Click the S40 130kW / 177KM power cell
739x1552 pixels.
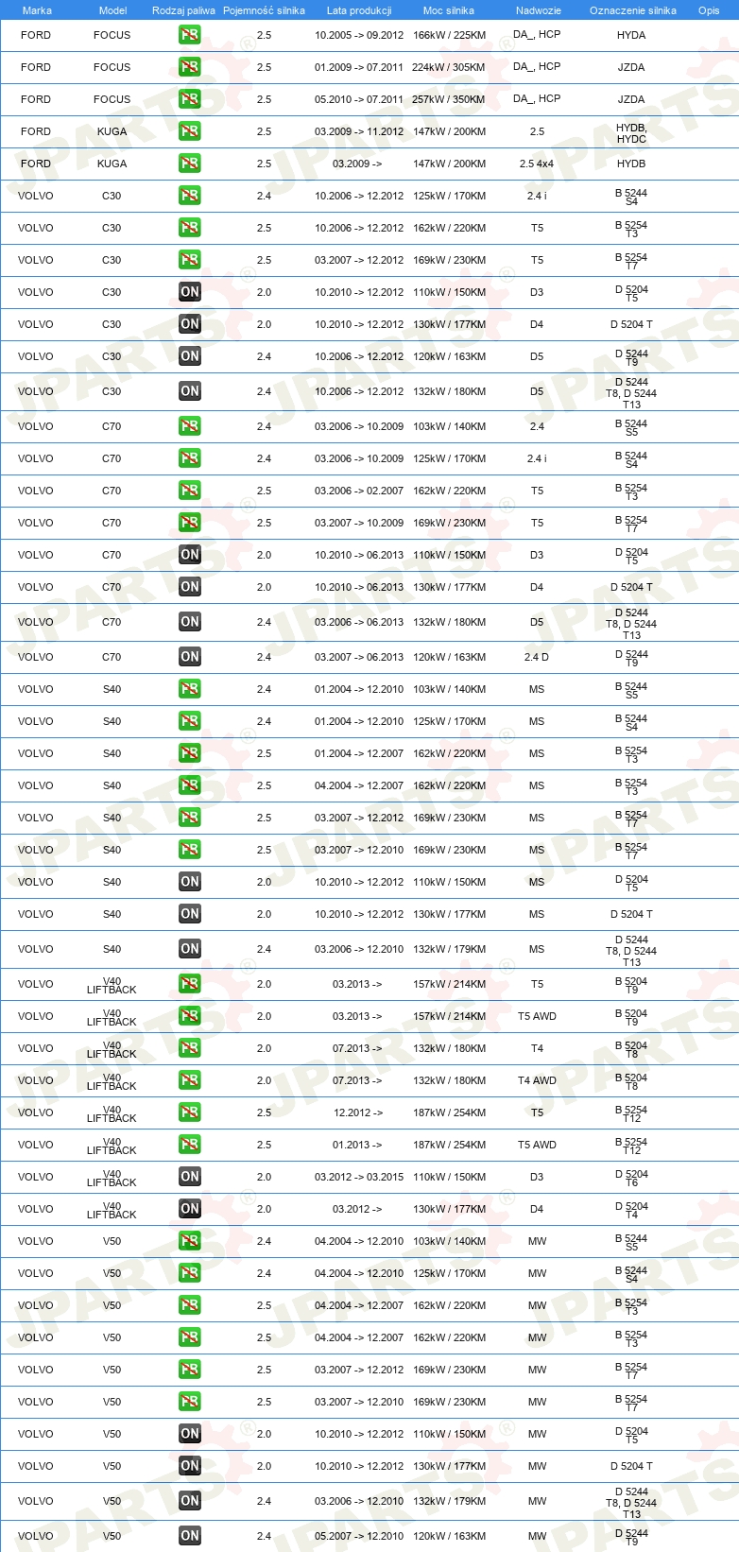(x=449, y=914)
